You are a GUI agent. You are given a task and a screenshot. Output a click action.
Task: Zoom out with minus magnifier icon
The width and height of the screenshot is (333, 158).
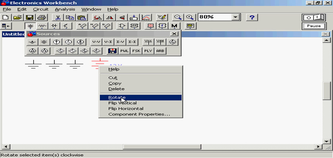click(x=178, y=17)
